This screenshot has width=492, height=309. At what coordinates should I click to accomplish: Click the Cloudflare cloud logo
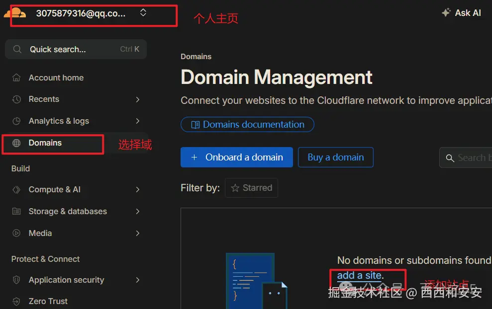point(15,13)
